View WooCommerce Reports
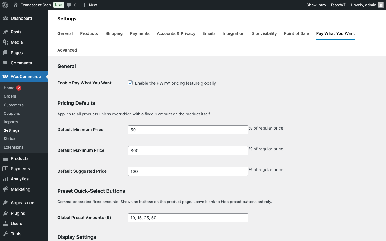 11,122
